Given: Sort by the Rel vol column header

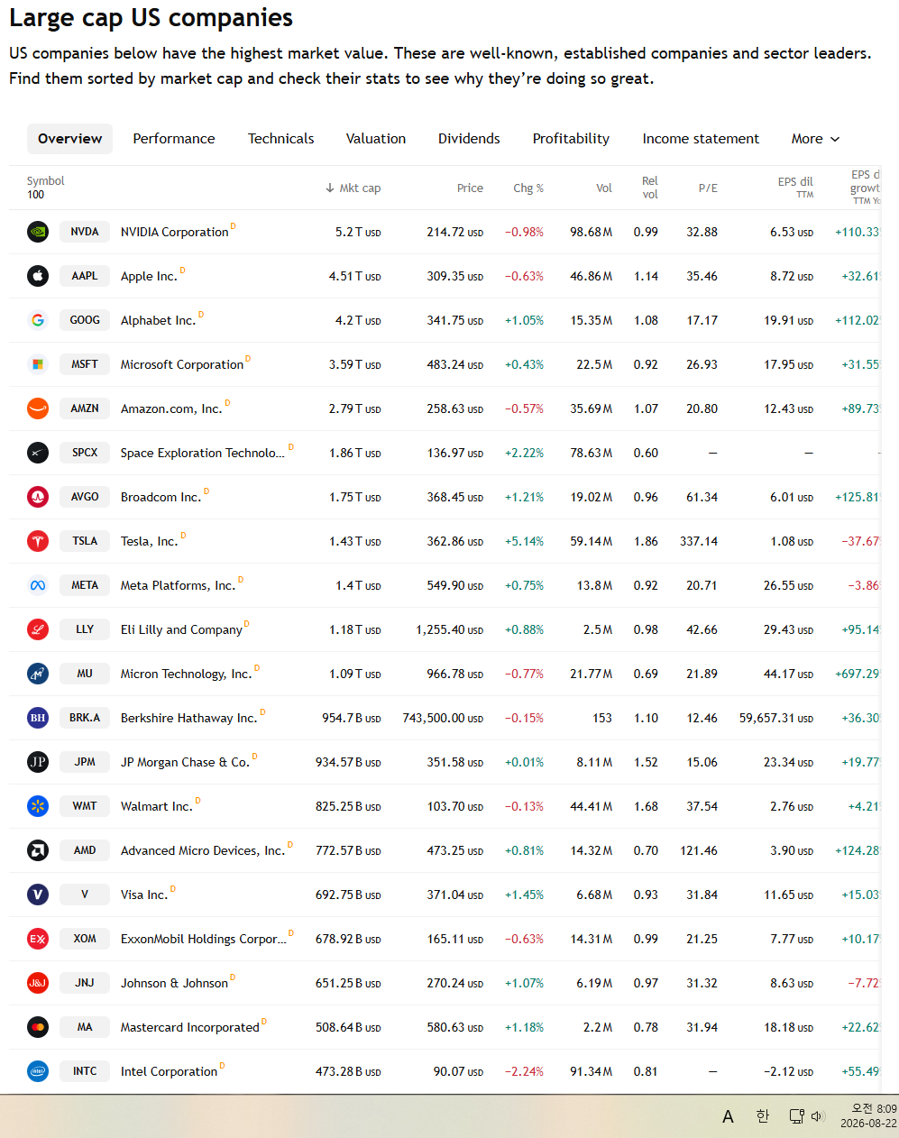Looking at the screenshot, I should point(650,188).
